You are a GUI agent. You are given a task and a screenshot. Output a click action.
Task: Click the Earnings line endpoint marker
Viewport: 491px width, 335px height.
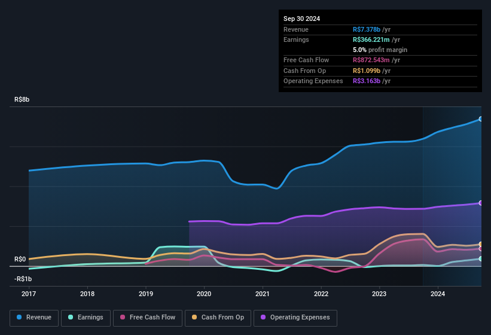pos(481,258)
